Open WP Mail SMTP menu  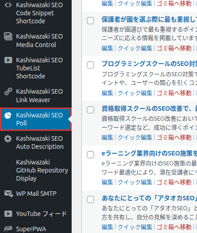click(36, 194)
